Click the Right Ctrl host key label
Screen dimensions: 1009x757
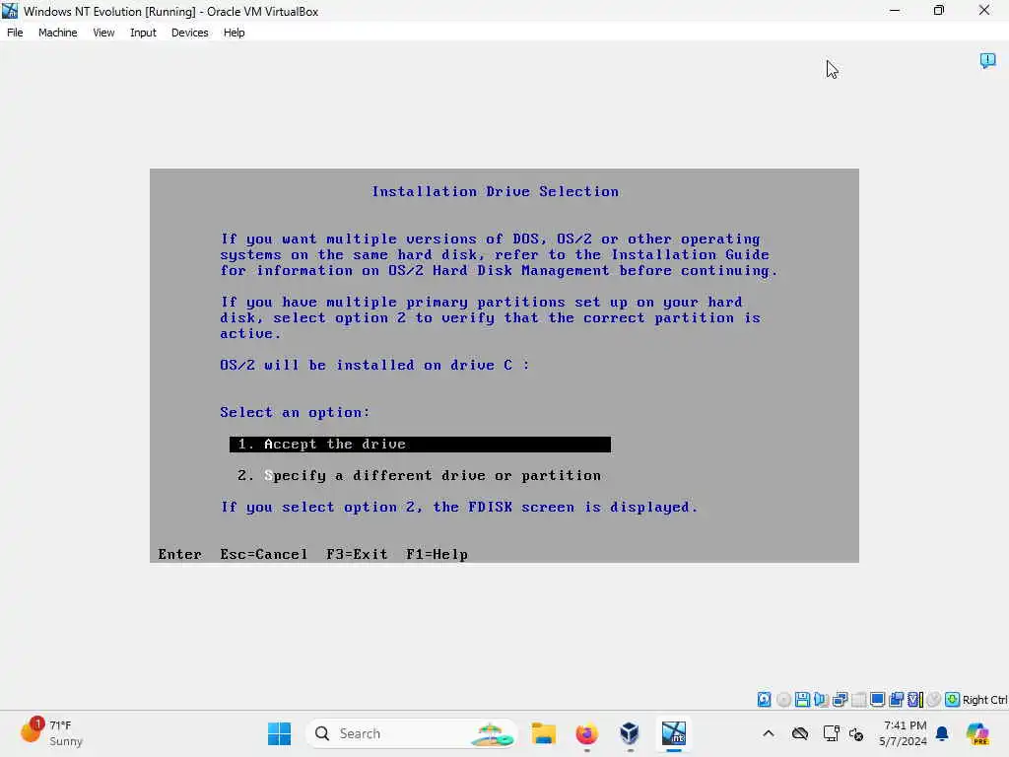984,700
